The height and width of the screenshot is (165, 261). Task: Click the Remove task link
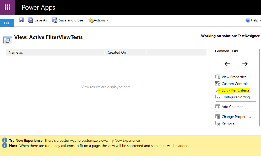(228, 123)
